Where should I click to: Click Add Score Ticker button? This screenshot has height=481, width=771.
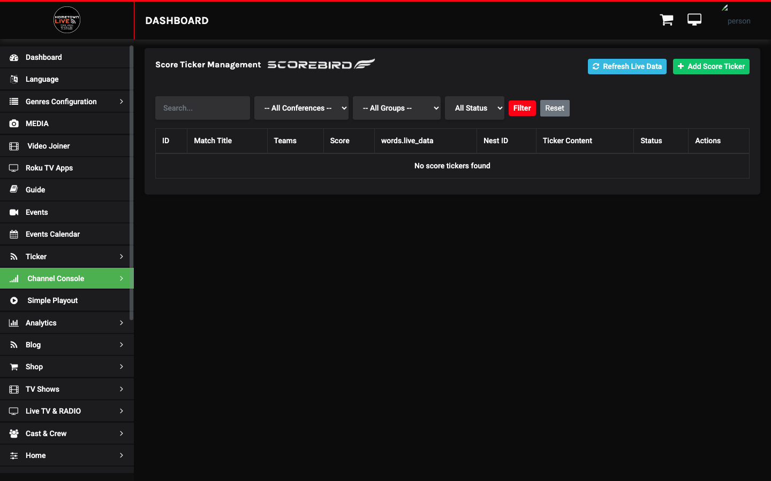click(711, 66)
